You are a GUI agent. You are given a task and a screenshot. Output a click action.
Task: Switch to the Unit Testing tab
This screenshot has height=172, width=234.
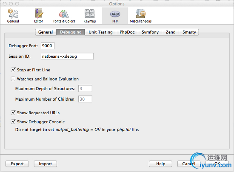(100, 32)
